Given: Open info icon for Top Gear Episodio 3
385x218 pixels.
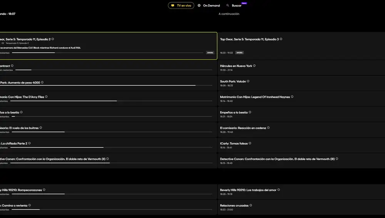Looking at the screenshot, I should point(281,39).
